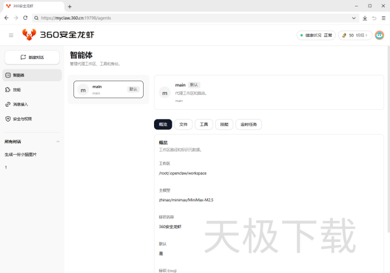
Task: Switch to the 文件 tab
Action: coord(186,124)
